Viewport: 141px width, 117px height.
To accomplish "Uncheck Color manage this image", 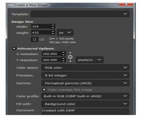I will pos(44,90).
